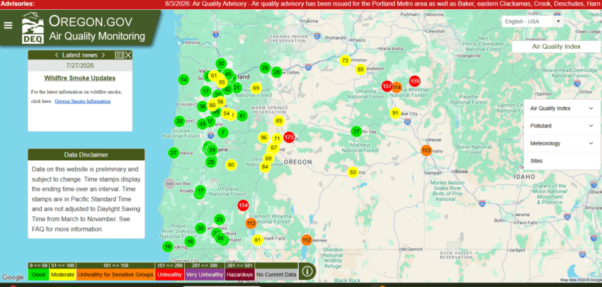Select the orange 113 station marker
This screenshot has width=602, height=287.
426,151
